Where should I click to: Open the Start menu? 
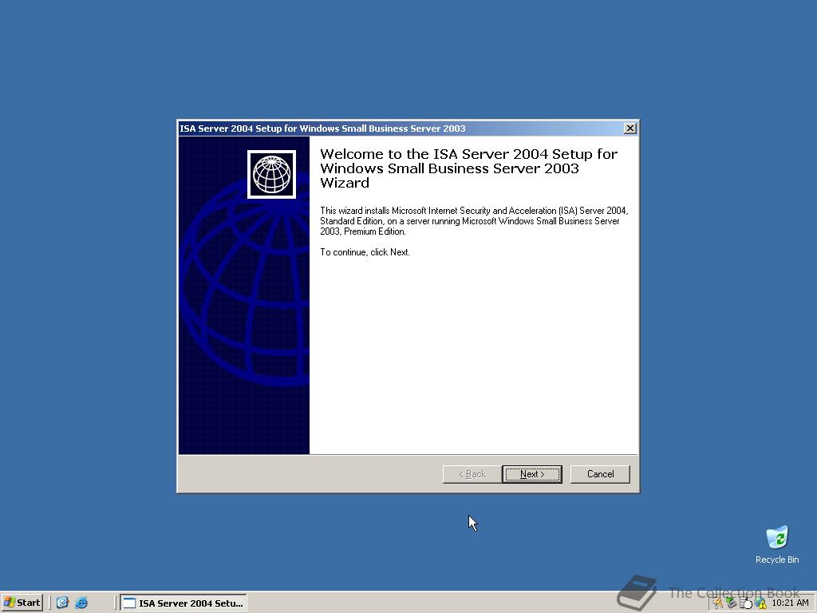click(22, 603)
